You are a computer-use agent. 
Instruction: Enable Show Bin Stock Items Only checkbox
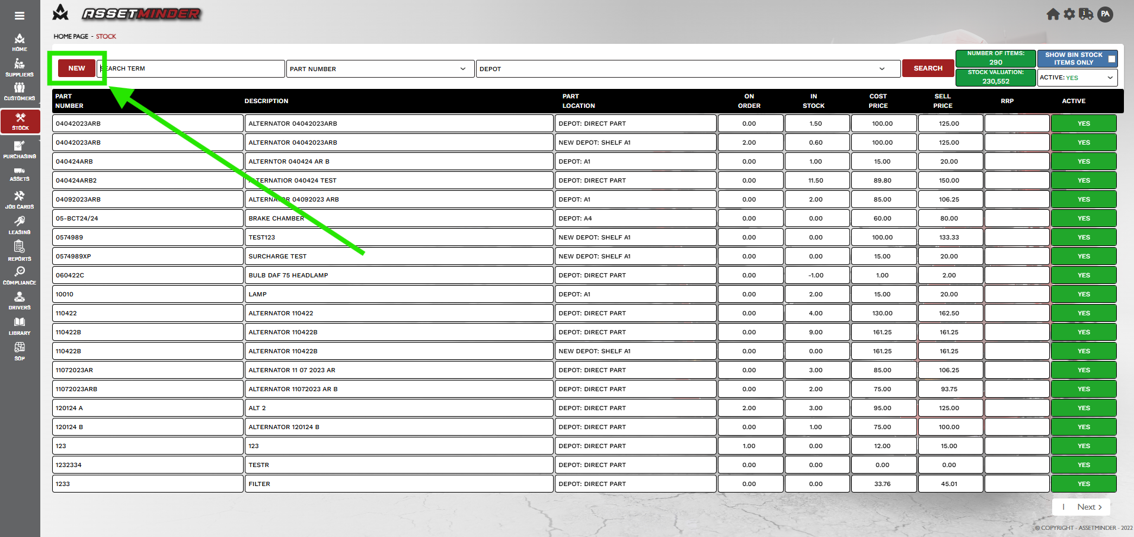[1111, 59]
